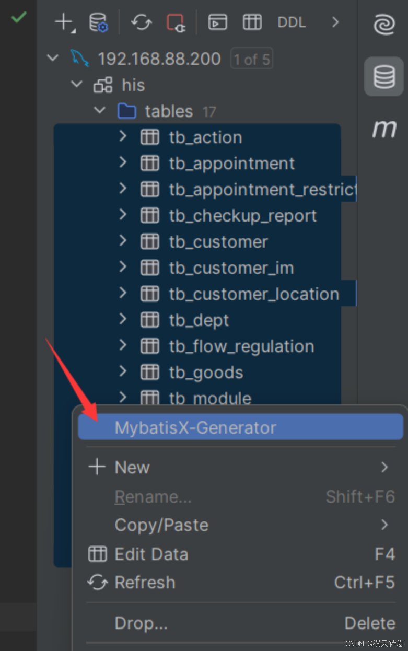Image resolution: width=408 pixels, height=651 pixels.
Task: Click the tb_dept table icon
Action: point(150,319)
